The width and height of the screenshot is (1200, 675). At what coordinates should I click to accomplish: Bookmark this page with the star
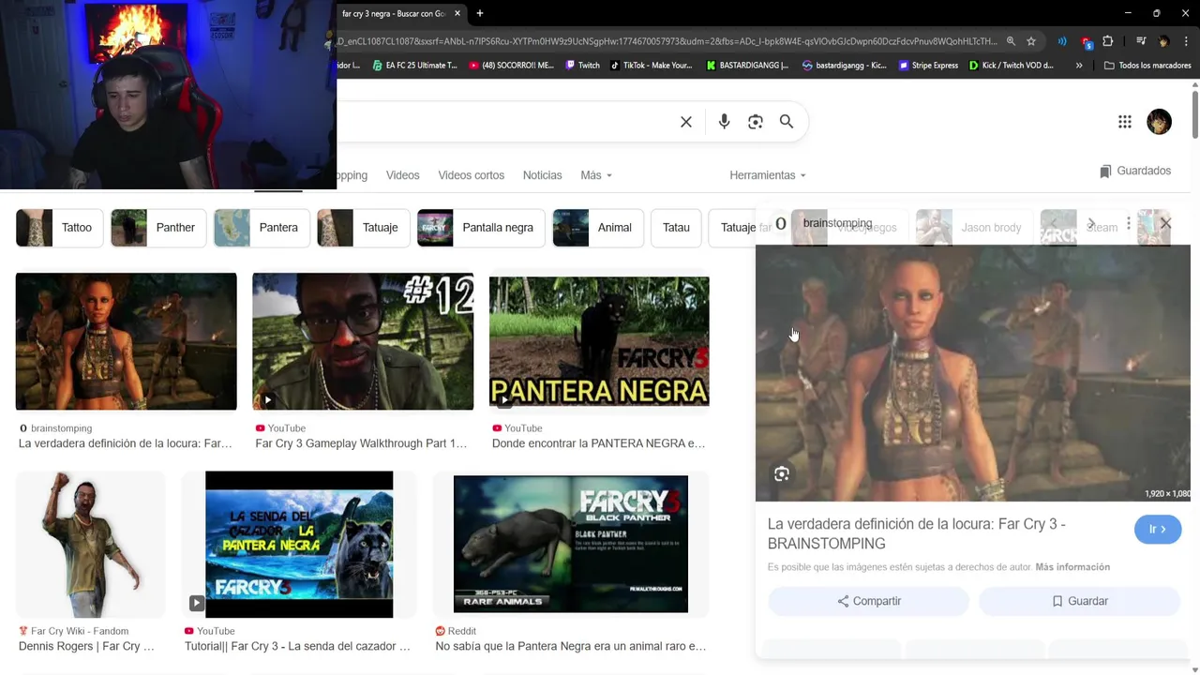point(1031,41)
